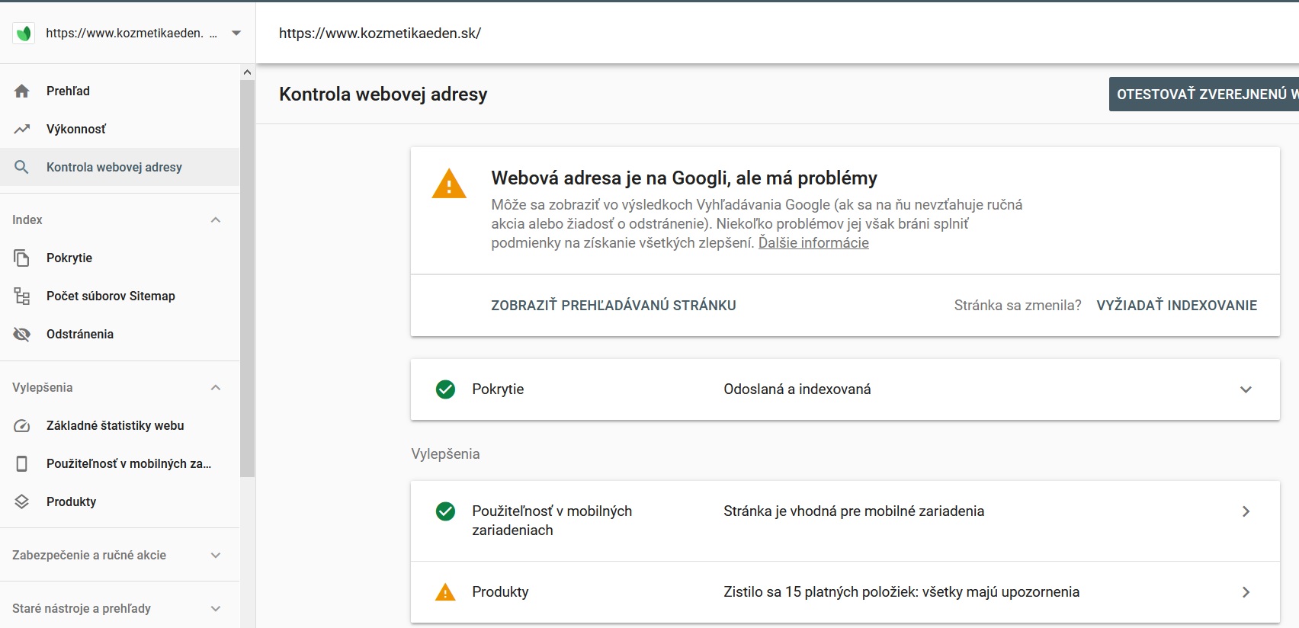Viewport: 1299px width, 628px height.
Task: Click Vyžiadať indexovanie
Action: point(1177,305)
